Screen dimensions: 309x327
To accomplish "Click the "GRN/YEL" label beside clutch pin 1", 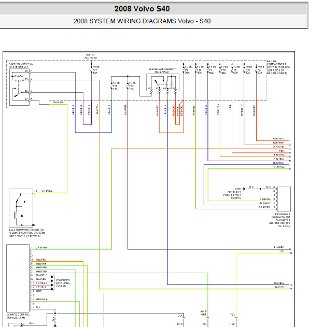I will pos(47,191).
